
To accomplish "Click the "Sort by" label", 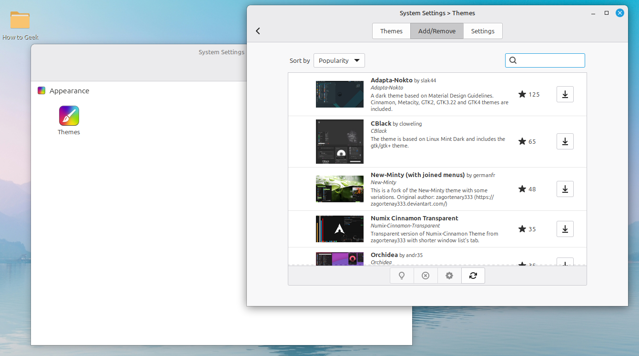I will tap(300, 60).
